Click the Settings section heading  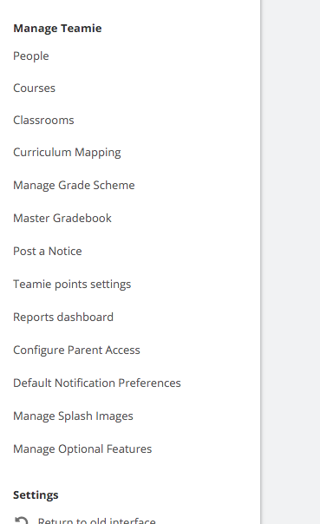click(x=36, y=495)
